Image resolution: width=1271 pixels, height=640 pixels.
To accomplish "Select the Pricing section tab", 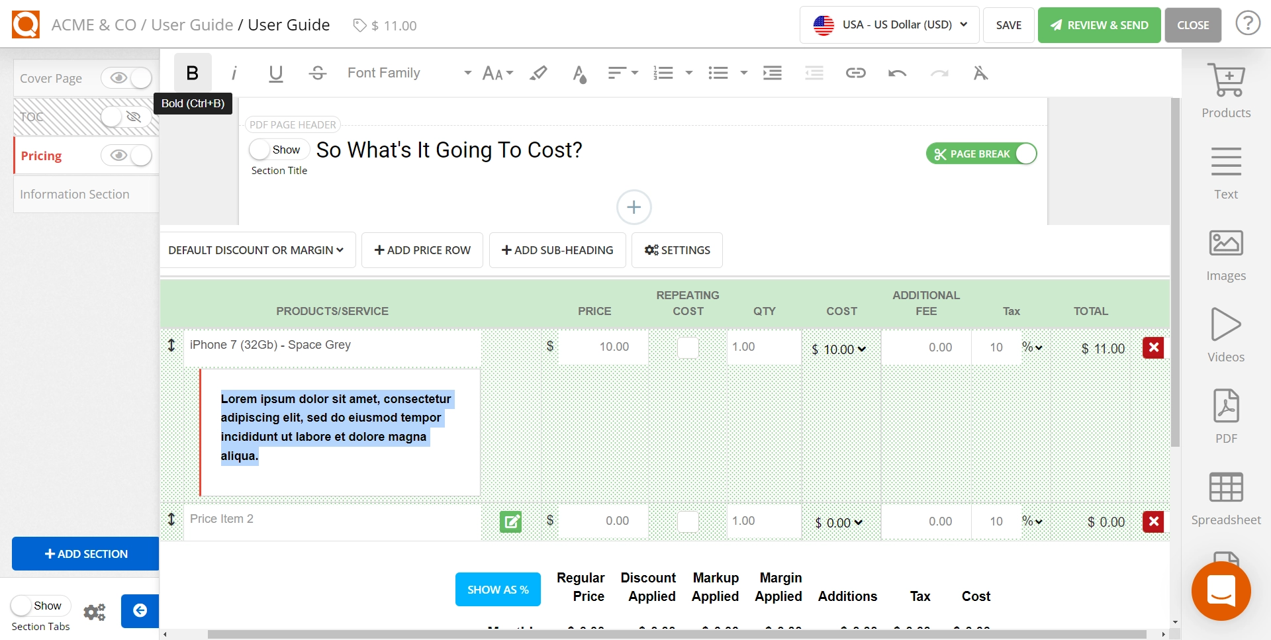I will pos(41,156).
